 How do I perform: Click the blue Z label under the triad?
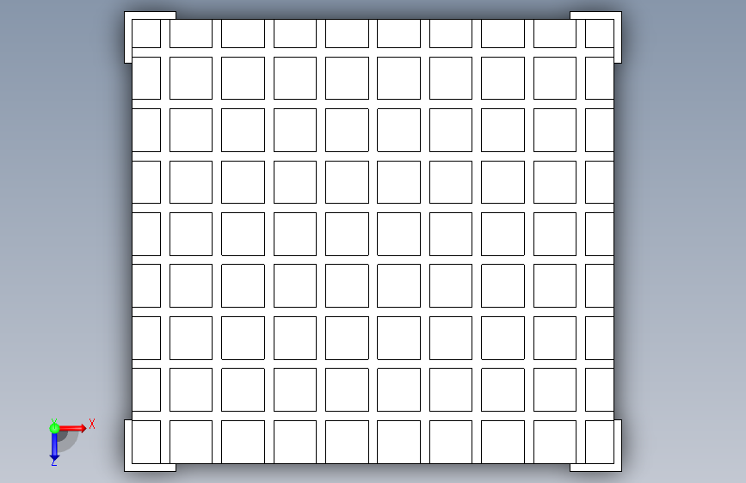click(x=53, y=462)
